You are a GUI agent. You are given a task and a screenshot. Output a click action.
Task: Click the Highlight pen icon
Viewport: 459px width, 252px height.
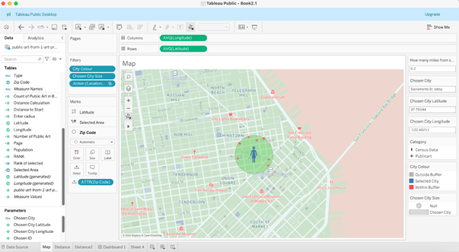pos(154,27)
